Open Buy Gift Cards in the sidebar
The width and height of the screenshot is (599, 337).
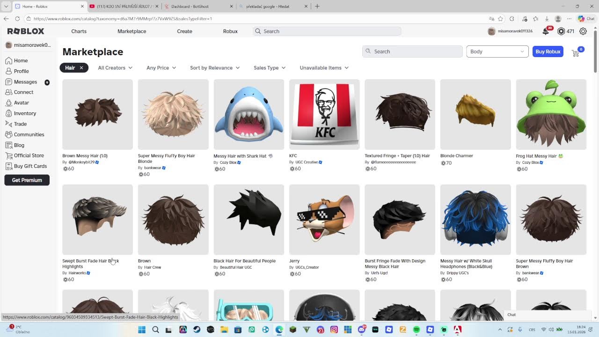(x=26, y=166)
